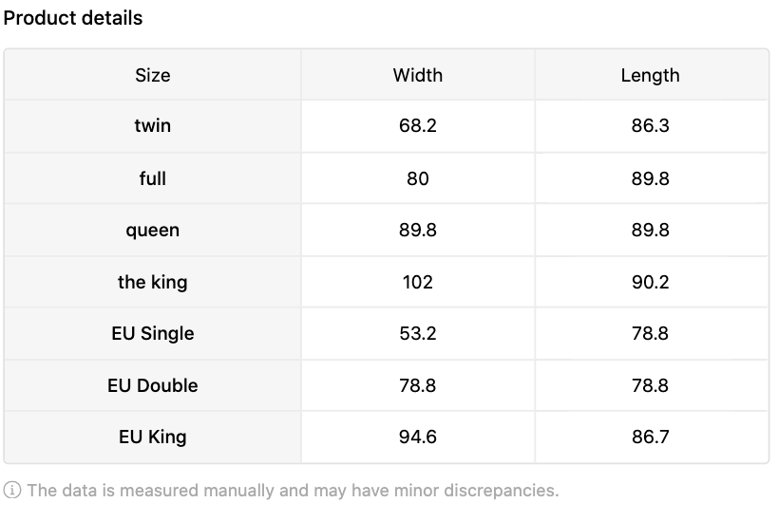Click the king size row label
Screen dimensions: 778x521
pos(152,282)
